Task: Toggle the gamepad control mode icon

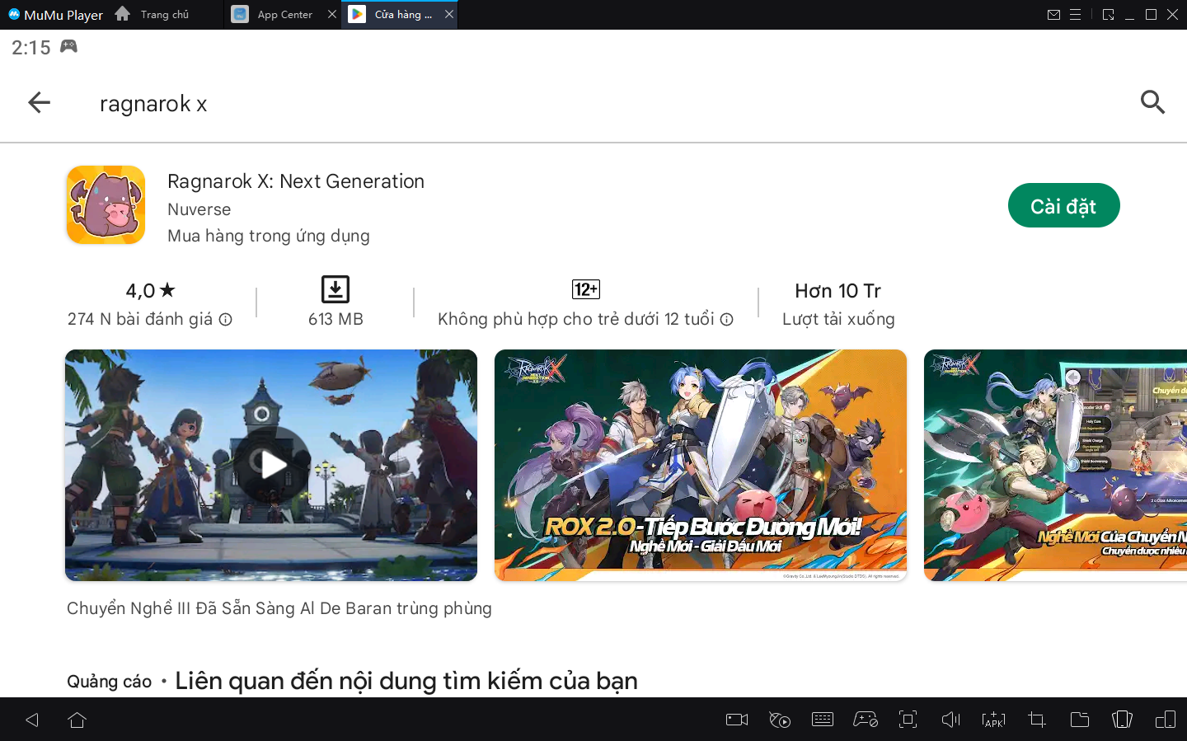Action: tap(865, 720)
